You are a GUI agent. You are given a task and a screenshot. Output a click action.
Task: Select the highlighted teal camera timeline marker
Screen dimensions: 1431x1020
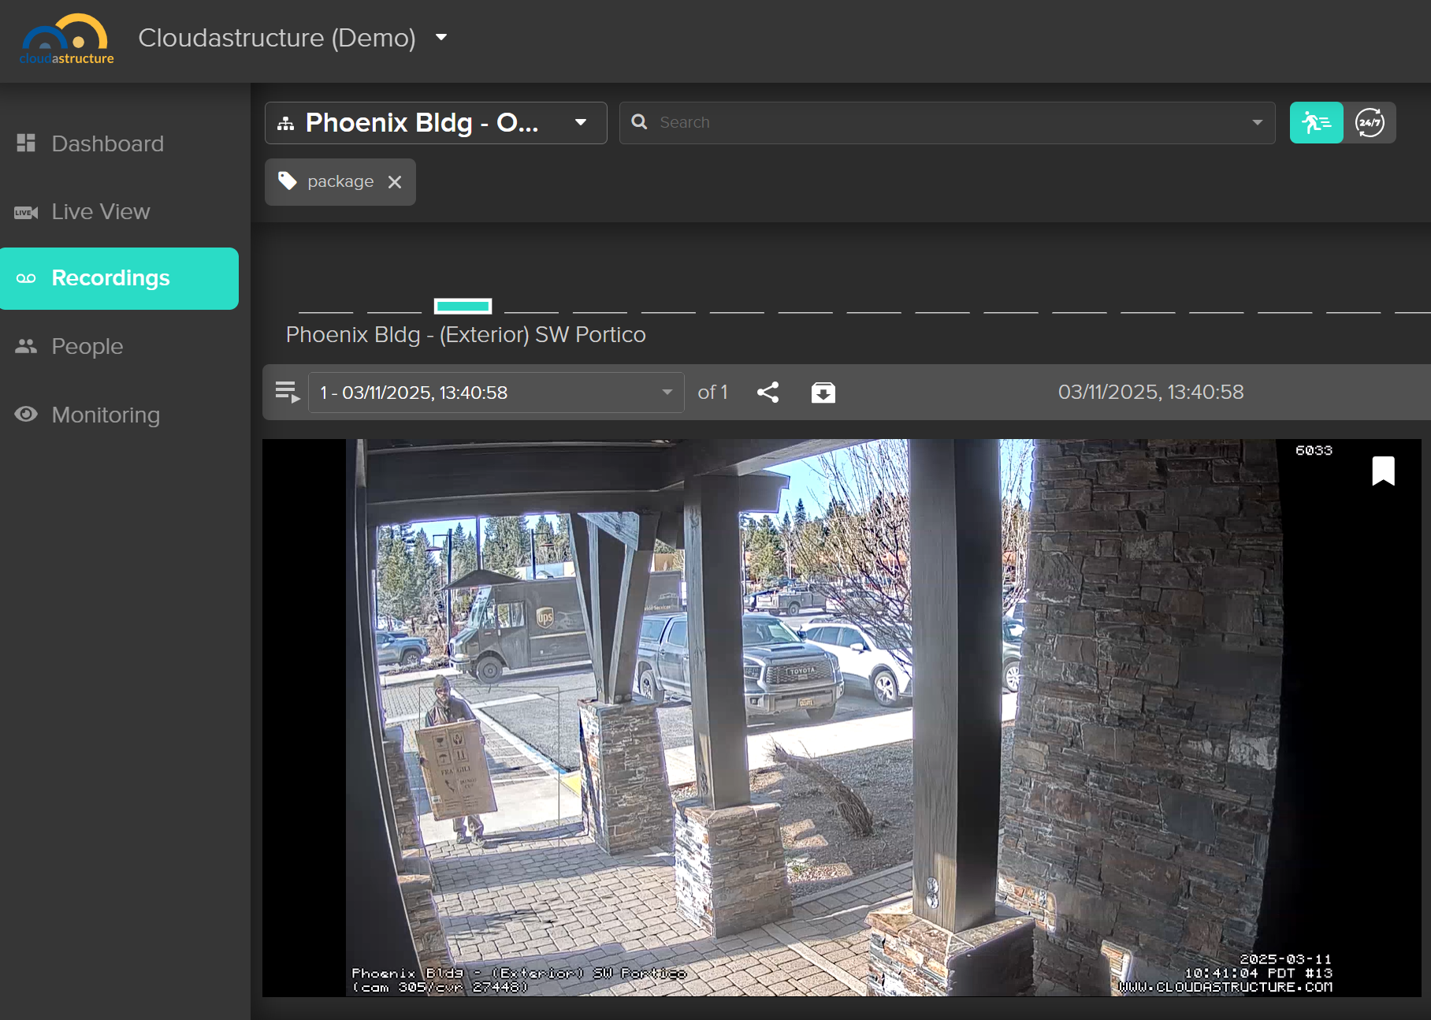pyautogui.click(x=463, y=306)
